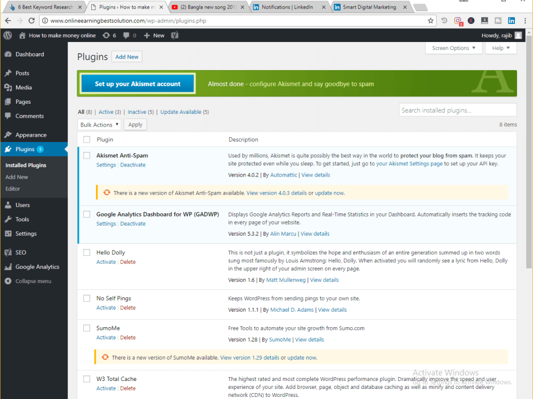Activate the Hello Dolly plugin
The height and width of the screenshot is (399, 533).
tap(106, 262)
